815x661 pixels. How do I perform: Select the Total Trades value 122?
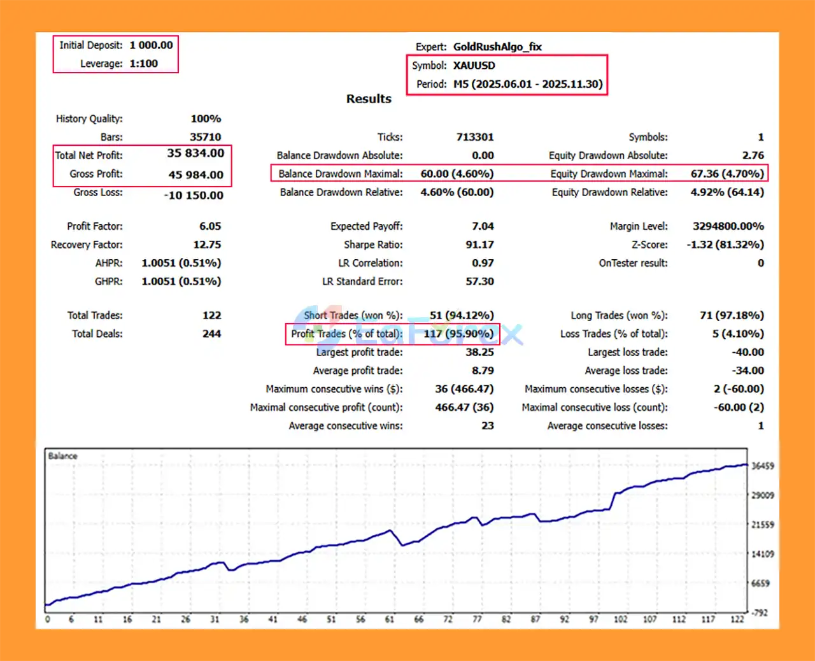tap(211, 315)
